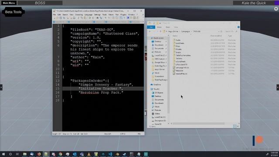This screenshot has height=157, width=279.
Task: Click the Print icon in Notepad++ toolbar
Action: pos(74,18)
